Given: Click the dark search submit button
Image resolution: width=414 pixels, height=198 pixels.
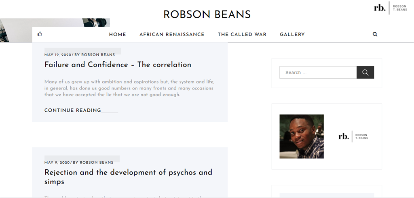Looking at the screenshot, I should [365, 73].
